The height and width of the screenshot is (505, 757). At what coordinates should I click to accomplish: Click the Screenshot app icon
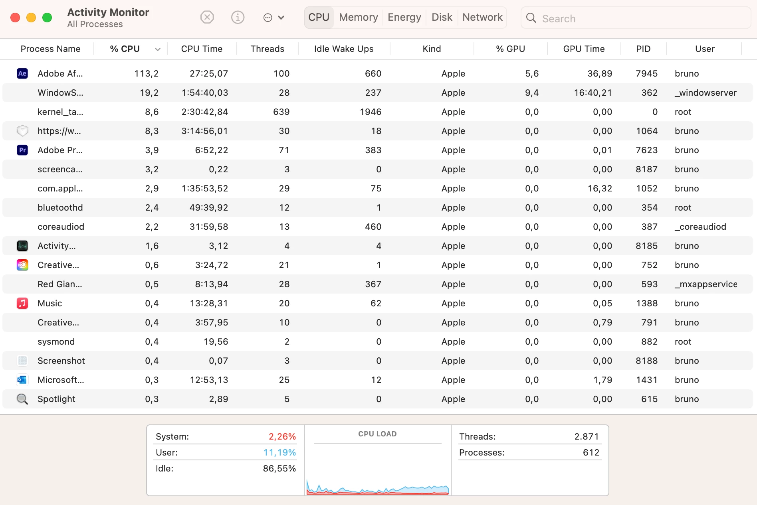click(22, 361)
